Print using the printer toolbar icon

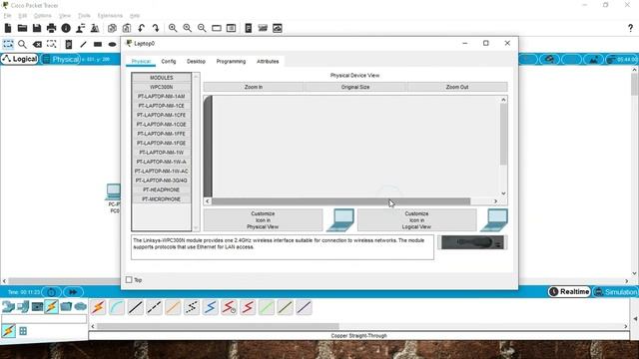pyautogui.click(x=51, y=28)
